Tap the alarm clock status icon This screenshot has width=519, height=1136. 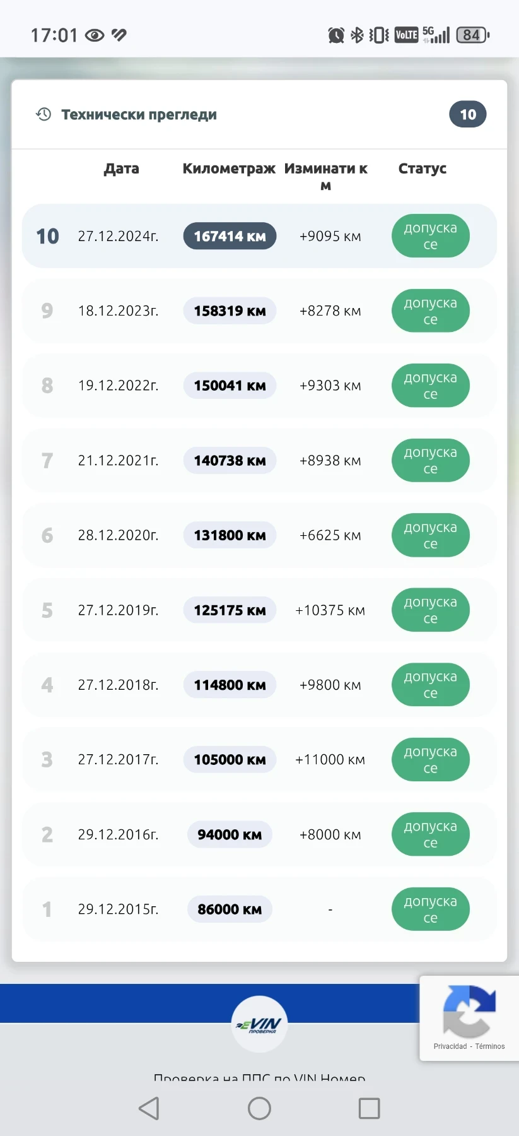[336, 35]
